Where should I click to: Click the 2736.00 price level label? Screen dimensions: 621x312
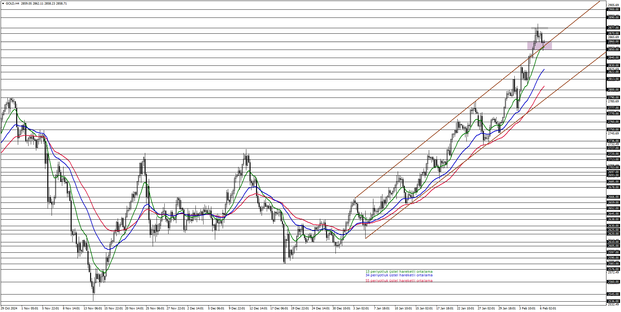click(x=613, y=141)
